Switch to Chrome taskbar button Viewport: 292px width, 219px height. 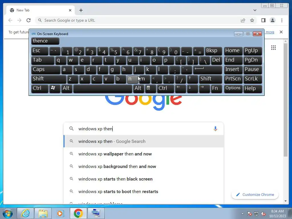pos(78,213)
